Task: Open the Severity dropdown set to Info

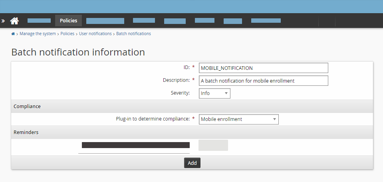Action: click(x=214, y=93)
